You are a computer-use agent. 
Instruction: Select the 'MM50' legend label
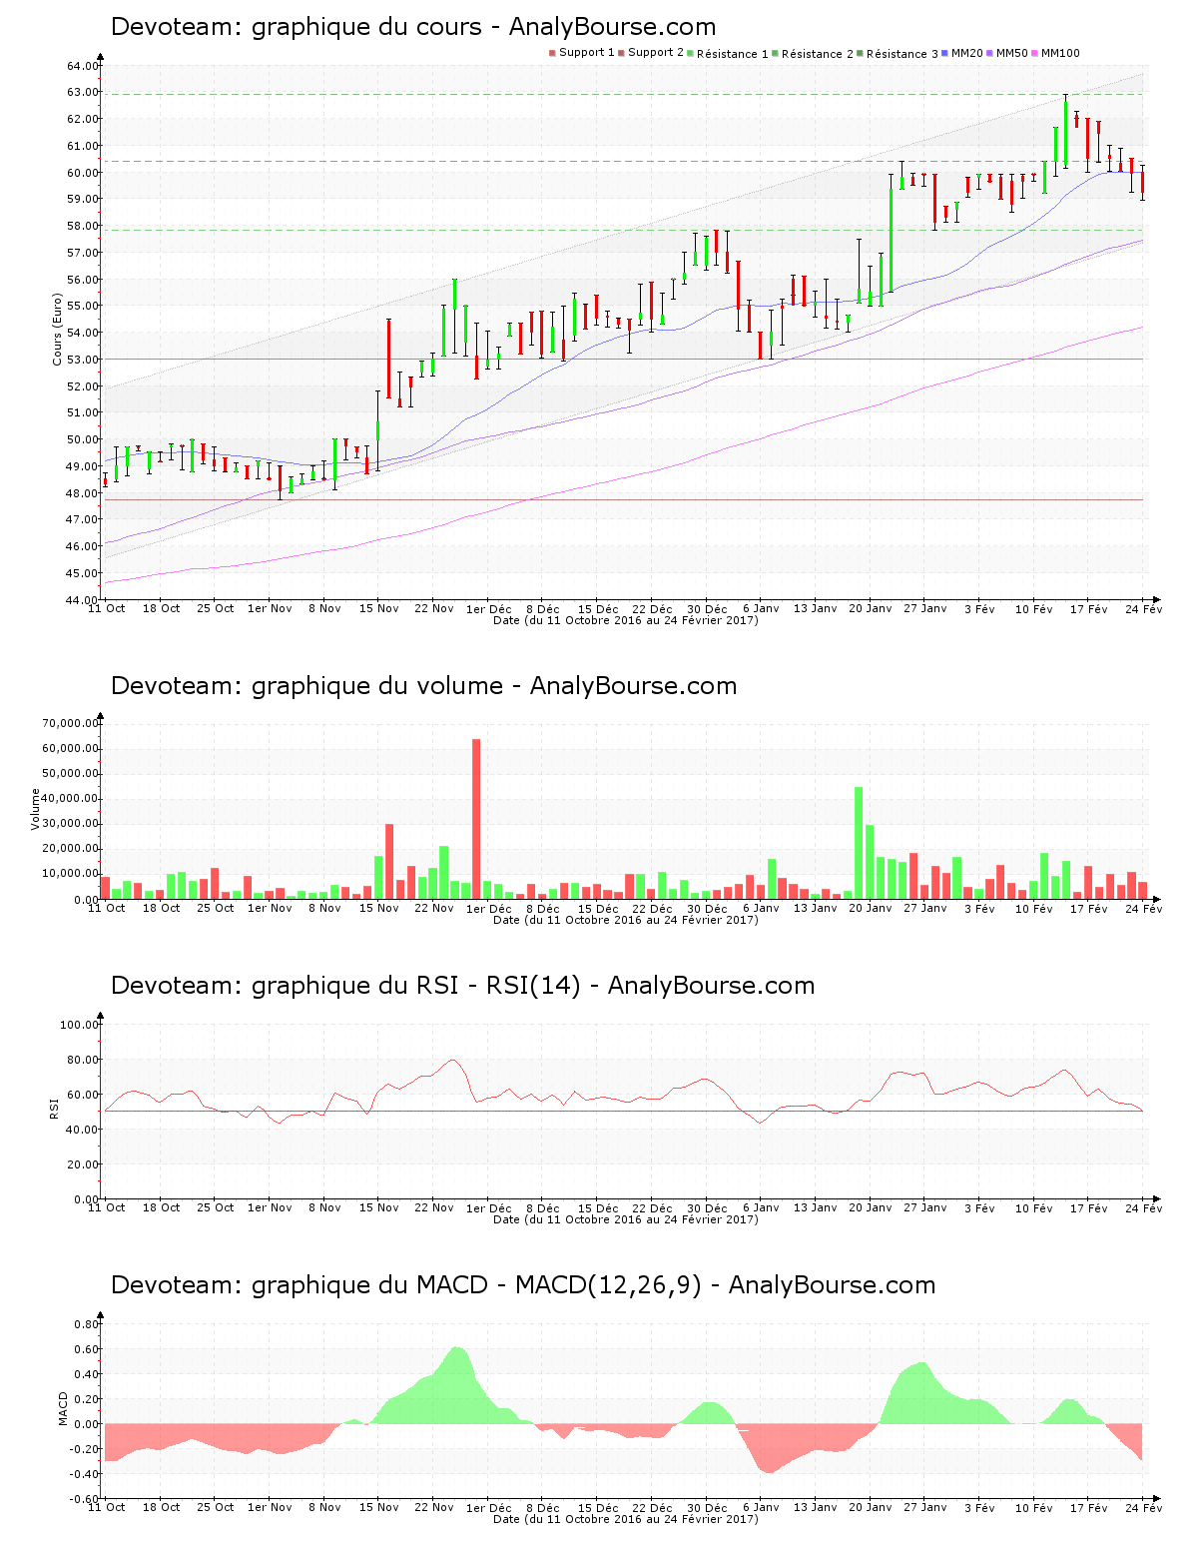coord(1012,53)
